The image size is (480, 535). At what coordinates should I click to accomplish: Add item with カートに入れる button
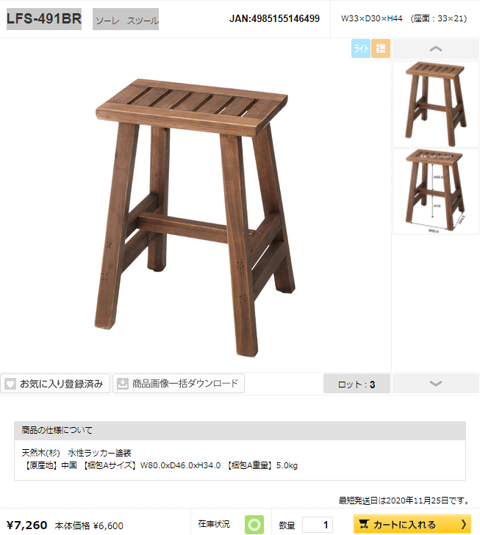(412, 524)
